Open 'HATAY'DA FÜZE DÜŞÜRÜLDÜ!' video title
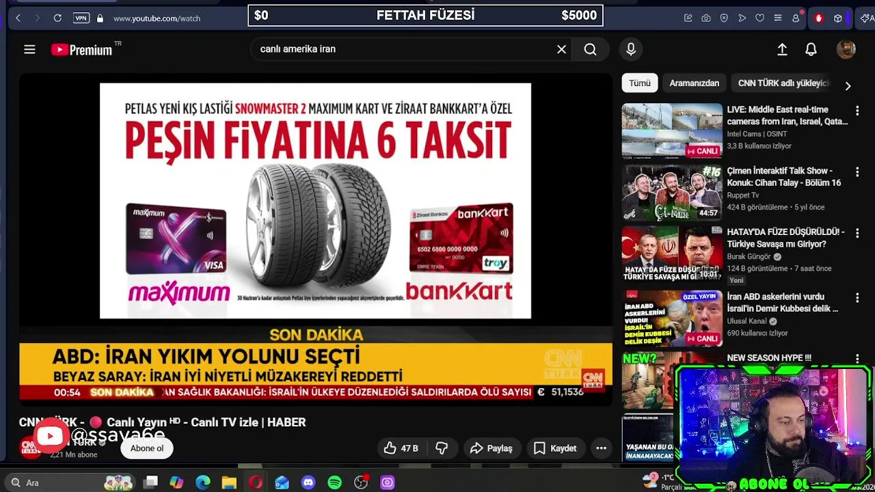Screen dimensions: 875x492 point(785,238)
